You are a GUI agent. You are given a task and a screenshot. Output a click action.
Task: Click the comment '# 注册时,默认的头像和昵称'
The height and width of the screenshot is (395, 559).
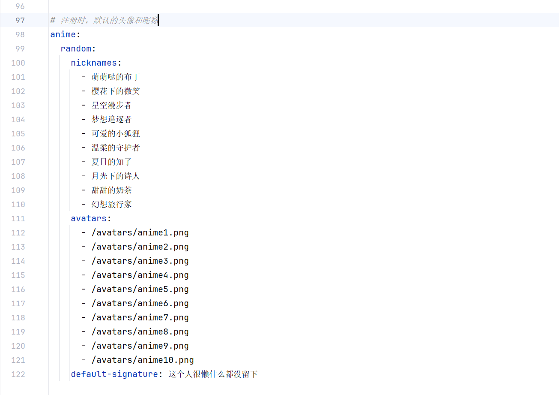click(x=104, y=20)
